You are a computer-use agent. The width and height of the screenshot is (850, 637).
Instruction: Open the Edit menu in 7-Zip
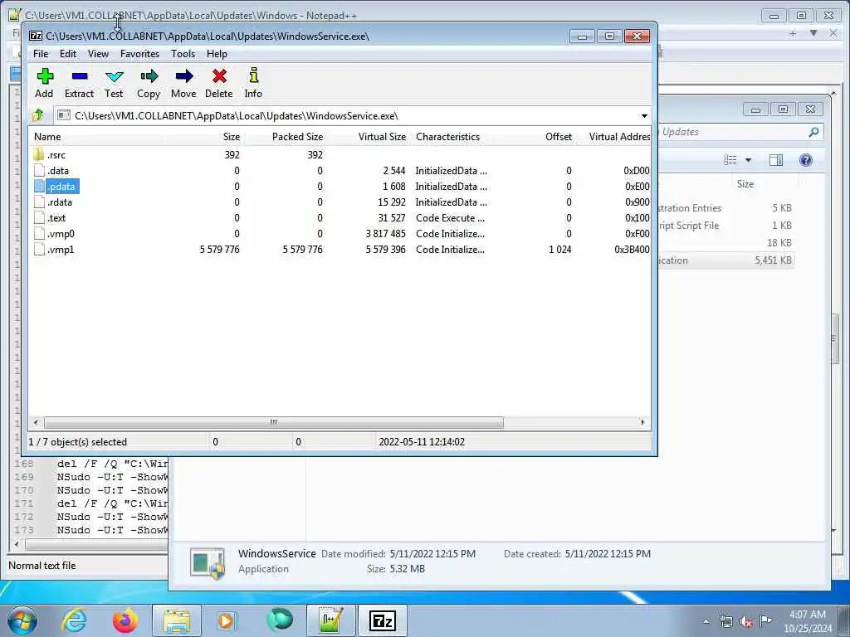click(x=68, y=54)
